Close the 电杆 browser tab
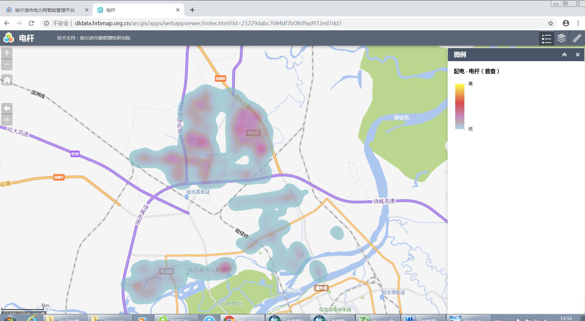The width and height of the screenshot is (585, 321). click(x=178, y=10)
